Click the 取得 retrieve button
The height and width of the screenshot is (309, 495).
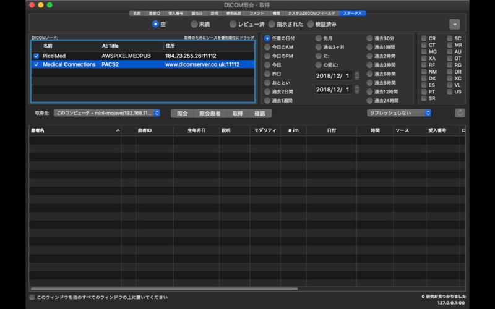pos(238,114)
